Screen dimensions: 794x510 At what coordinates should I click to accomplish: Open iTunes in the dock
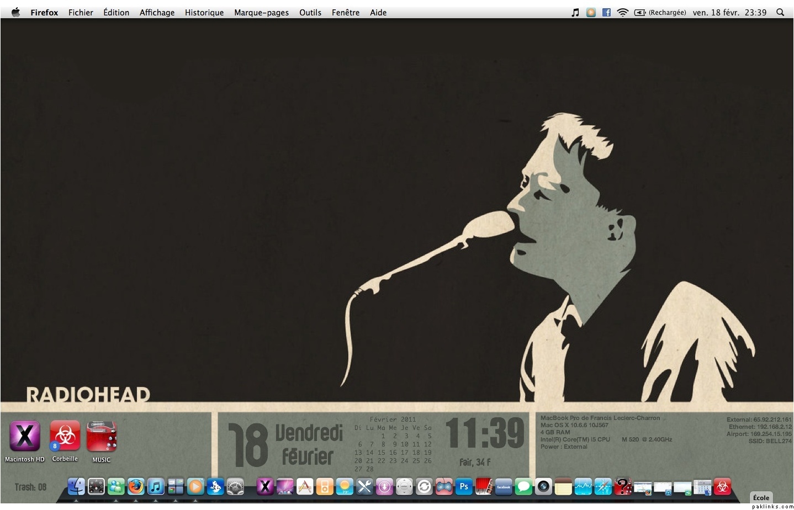[x=156, y=486]
